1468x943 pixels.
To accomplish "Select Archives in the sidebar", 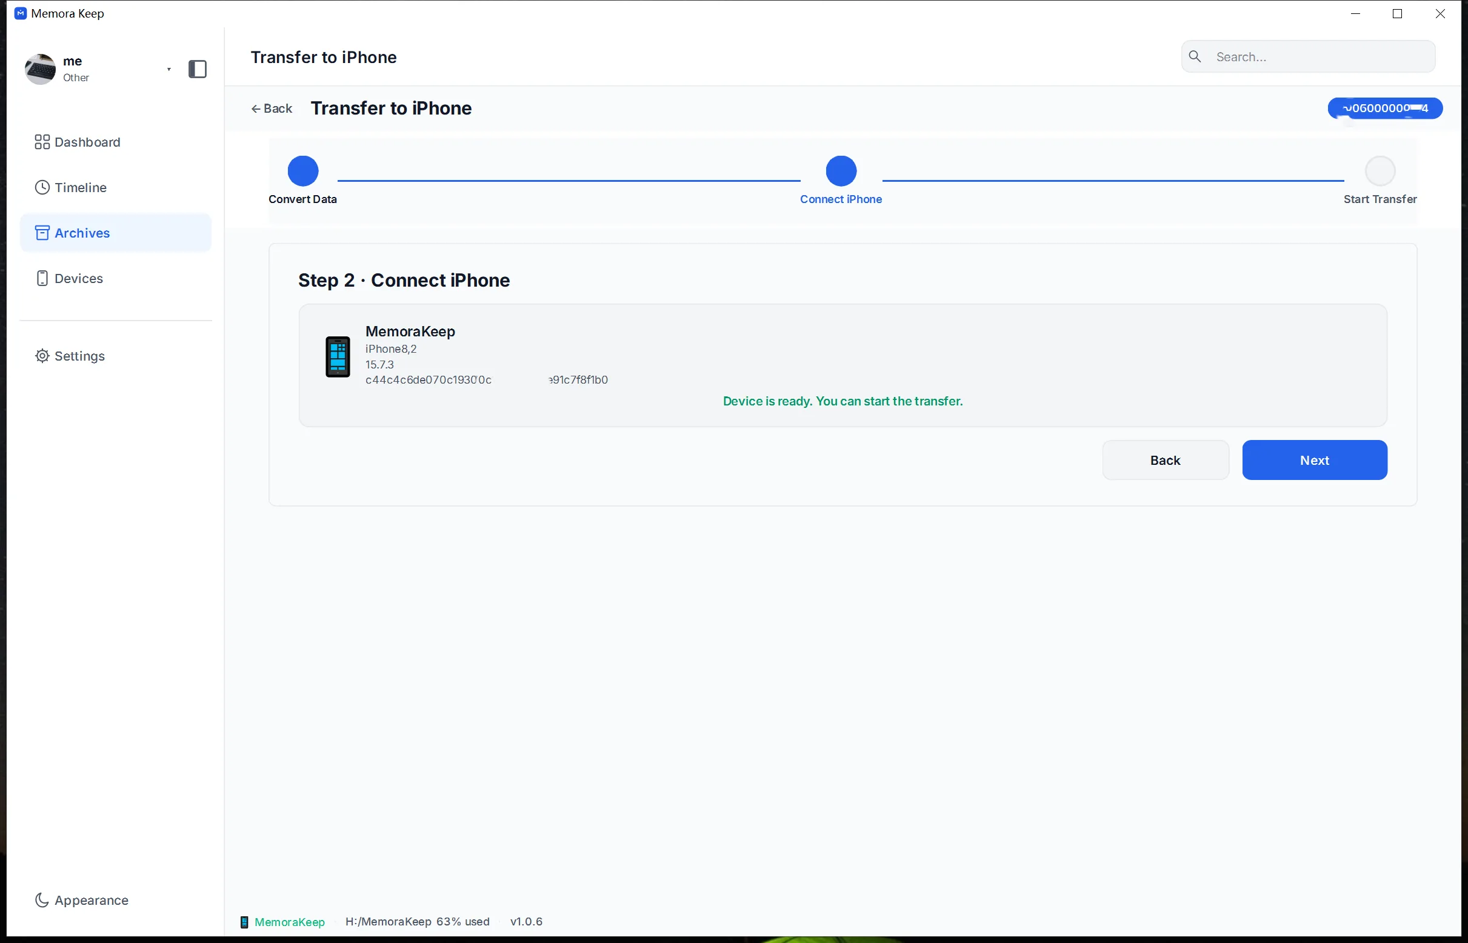I will click(x=116, y=233).
